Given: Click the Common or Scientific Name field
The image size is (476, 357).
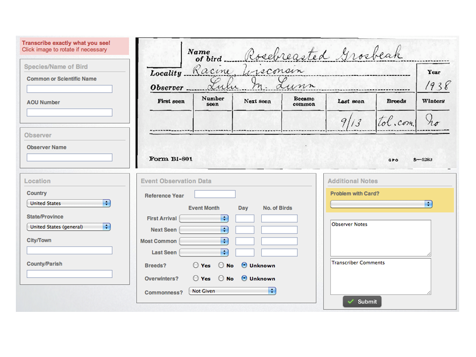Looking at the screenshot, I should tap(69, 89).
